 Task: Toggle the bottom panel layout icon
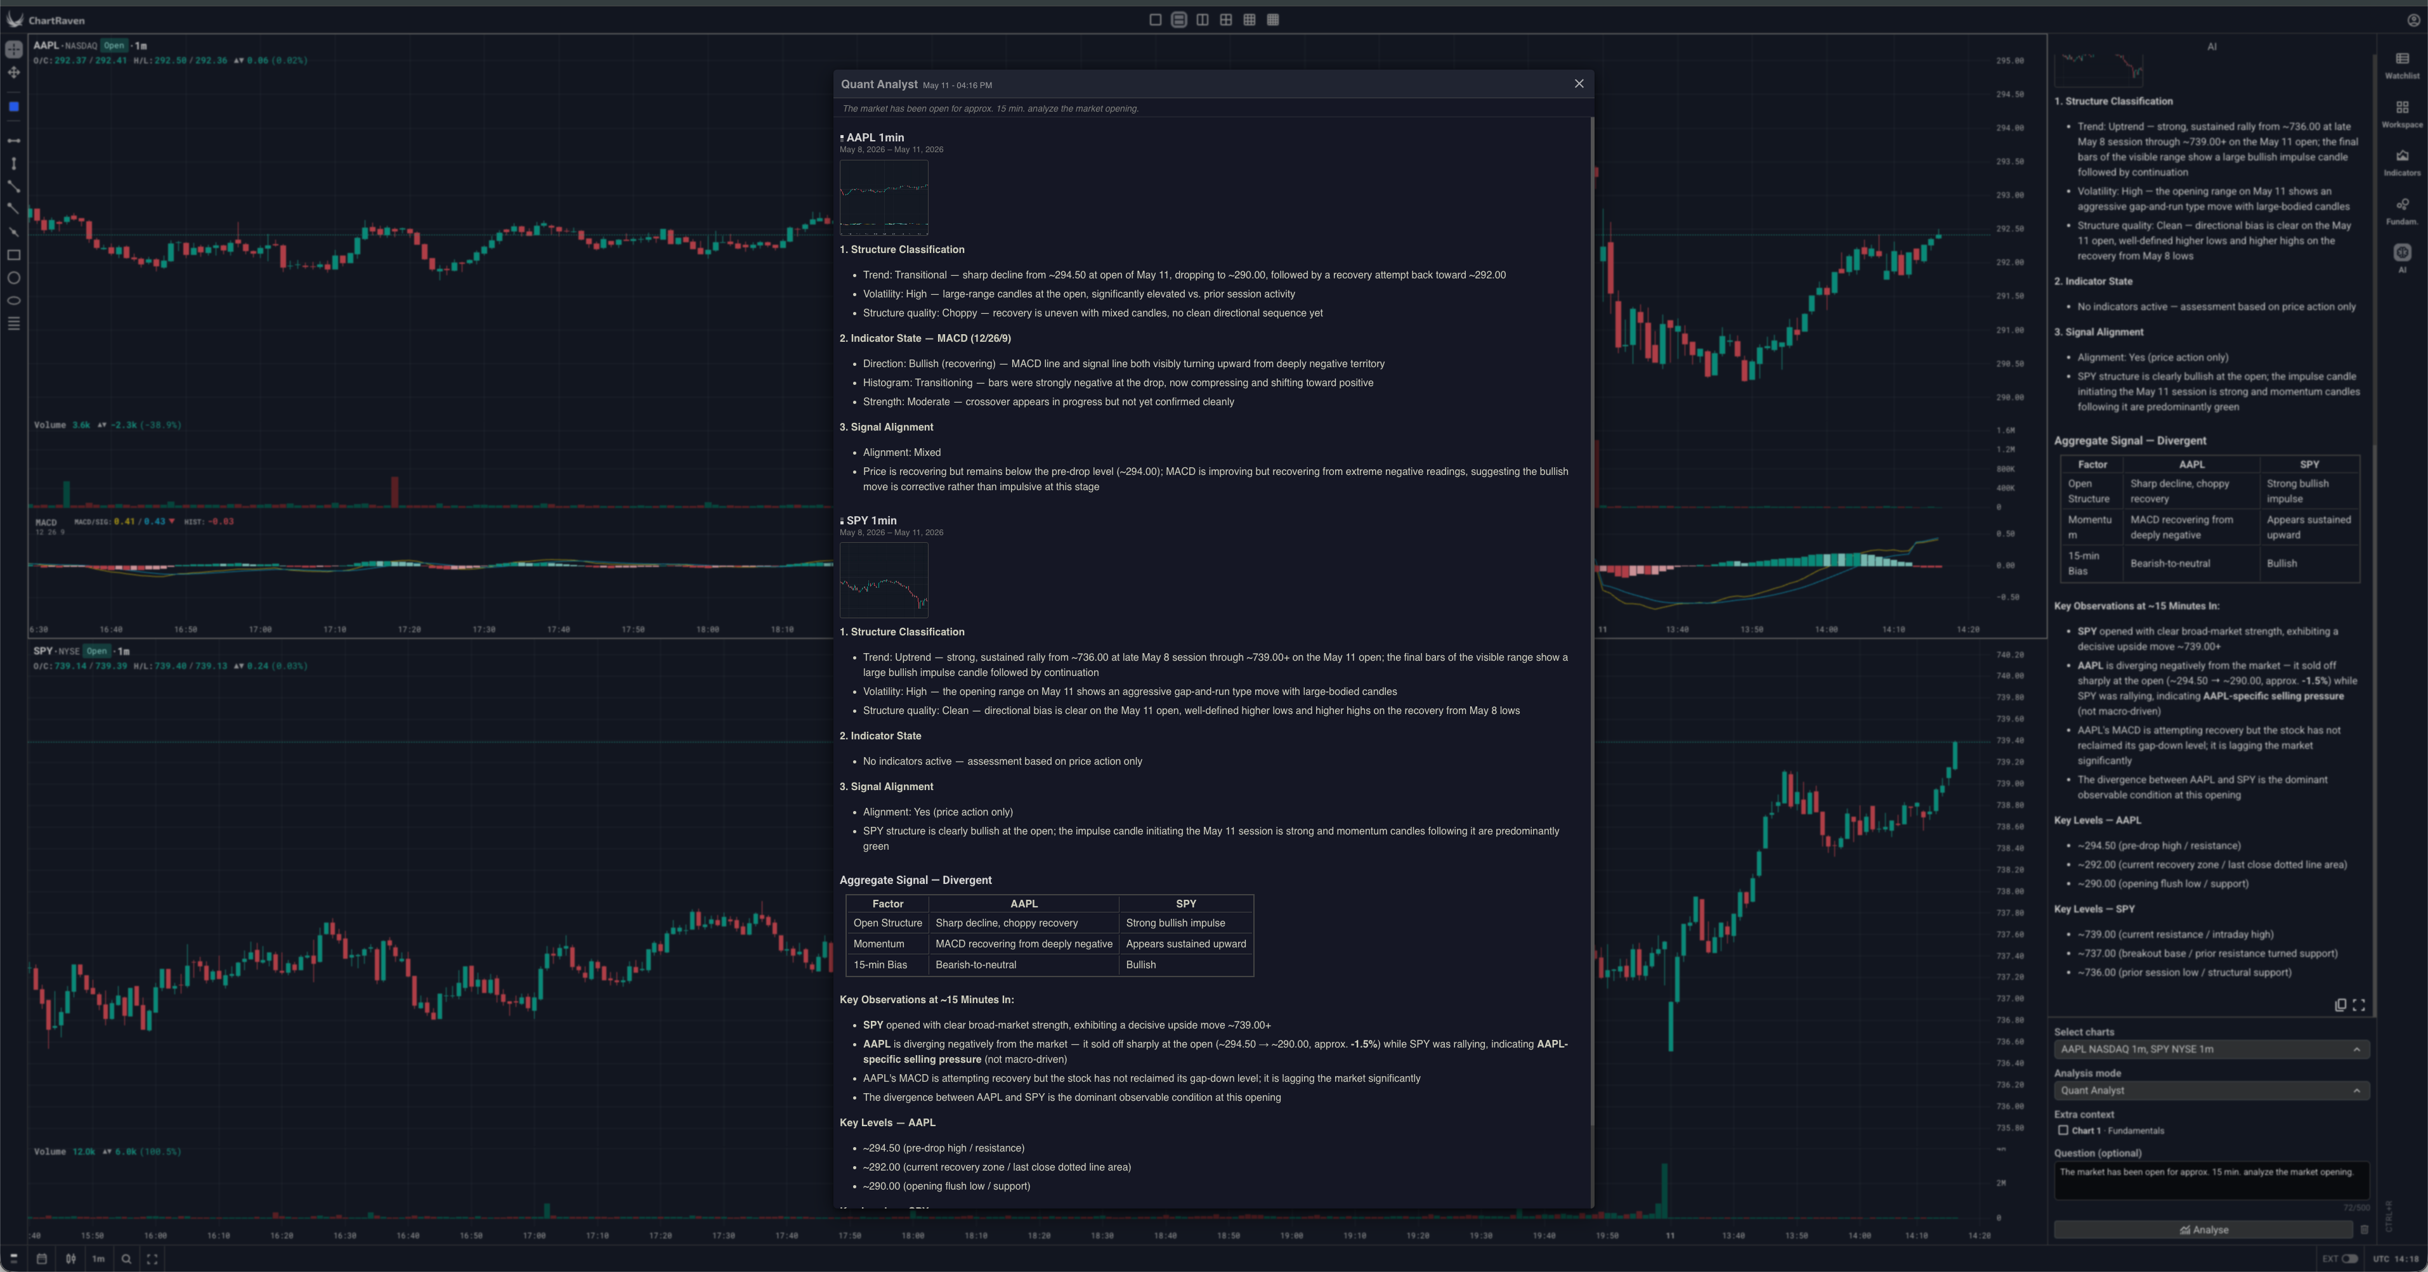(14, 1259)
